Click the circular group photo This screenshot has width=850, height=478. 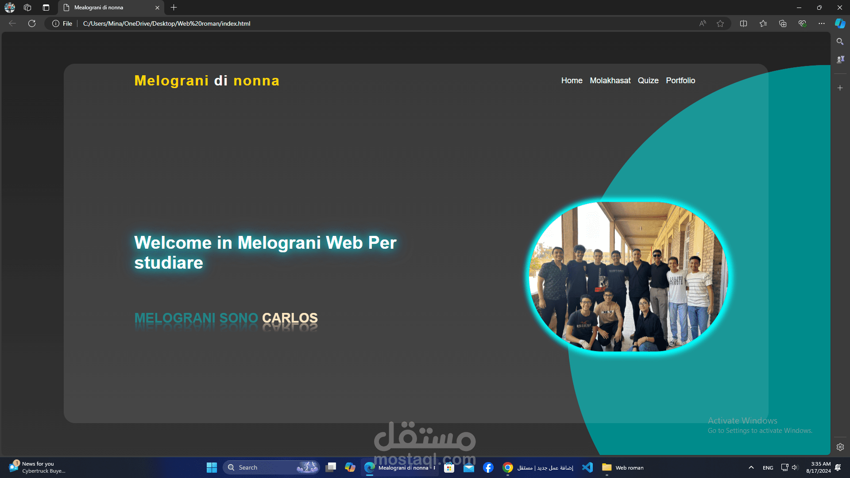coord(629,277)
